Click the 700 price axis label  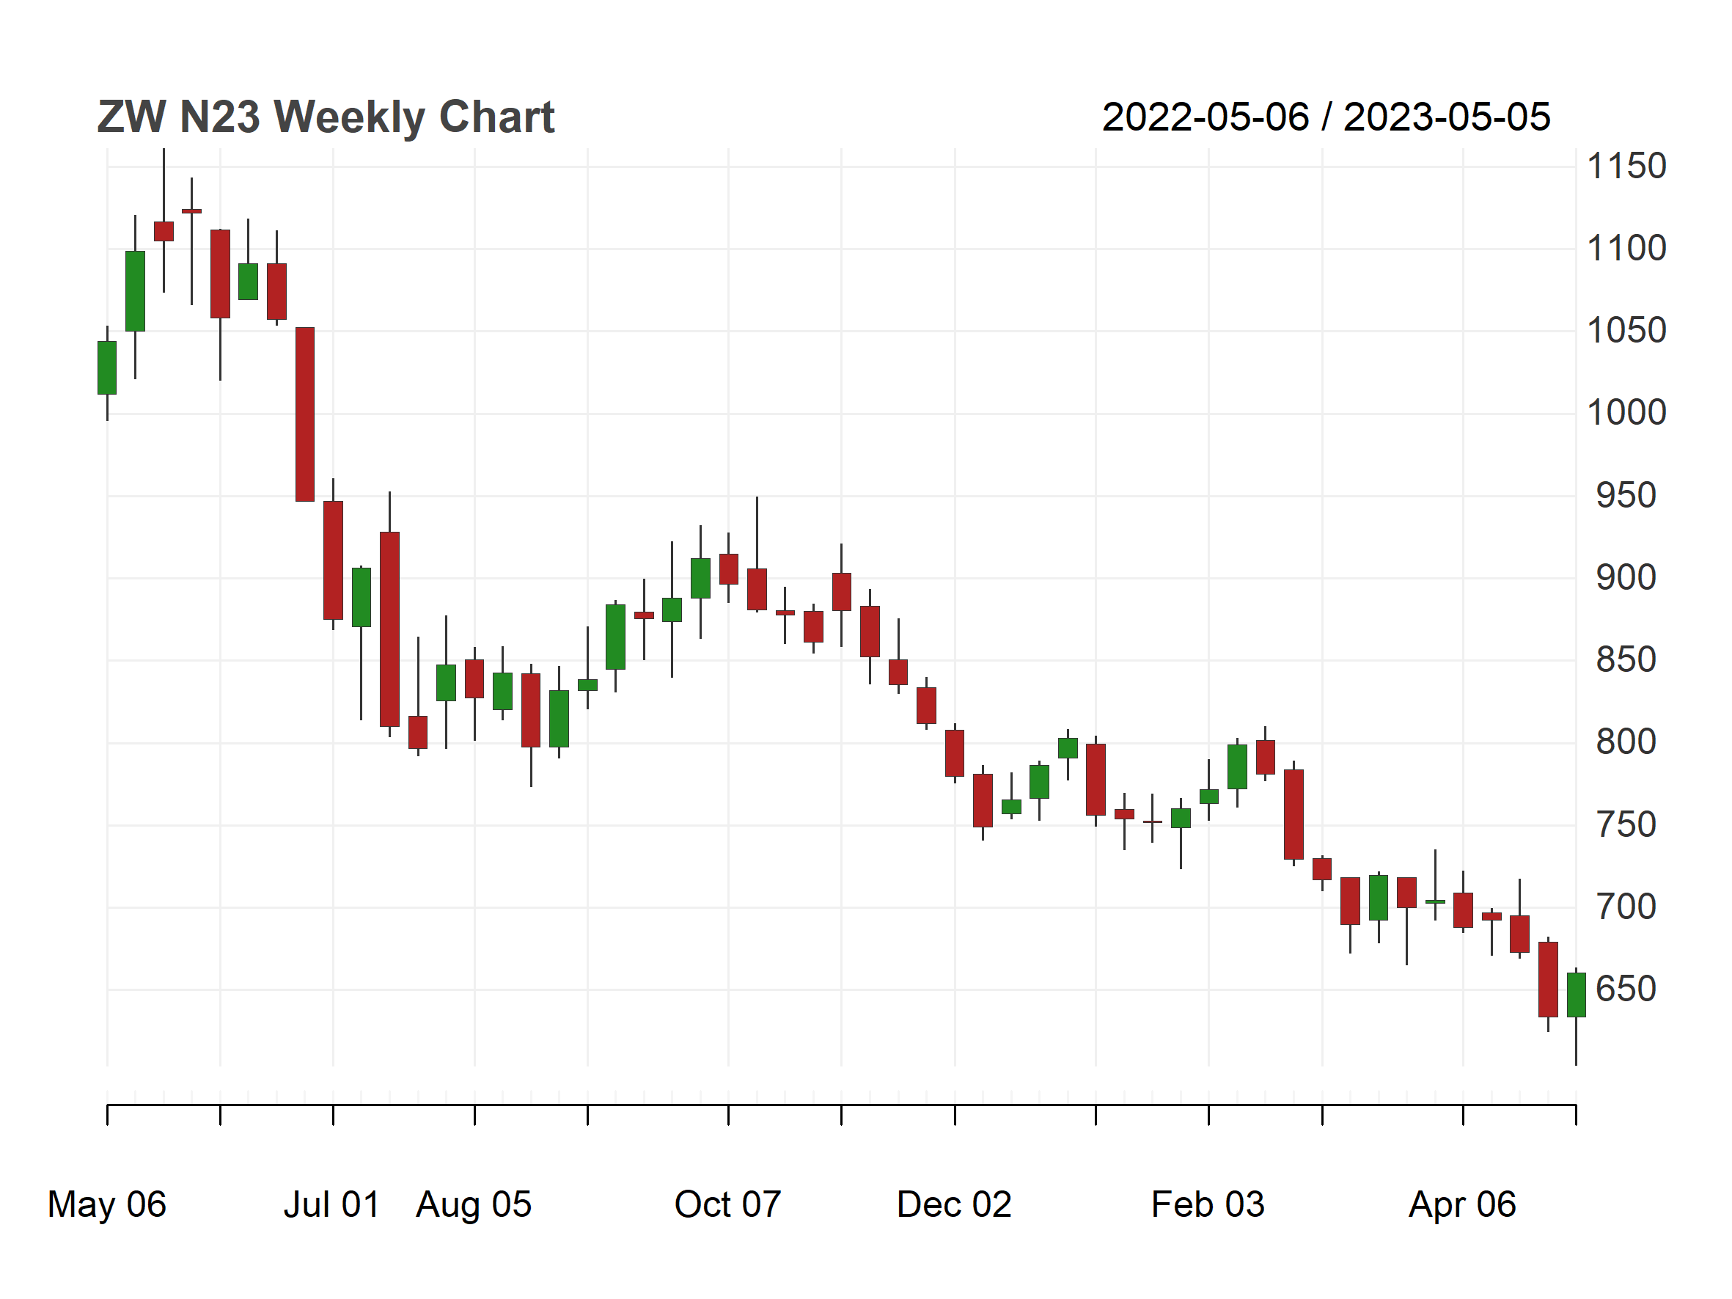[1626, 907]
